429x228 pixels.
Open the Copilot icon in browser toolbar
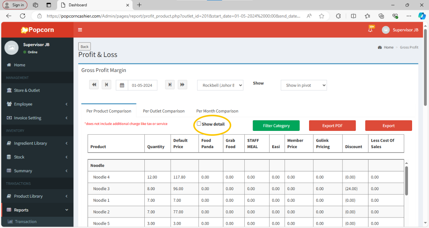point(421,16)
